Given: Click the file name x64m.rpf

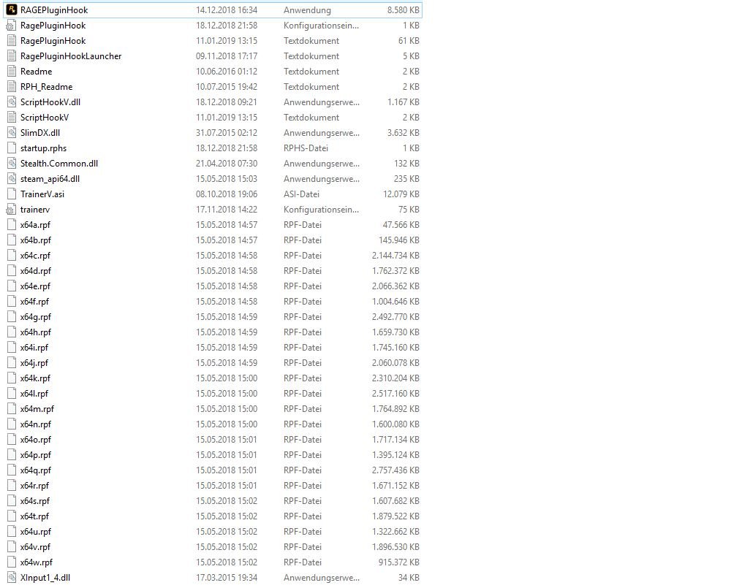Looking at the screenshot, I should [x=37, y=409].
